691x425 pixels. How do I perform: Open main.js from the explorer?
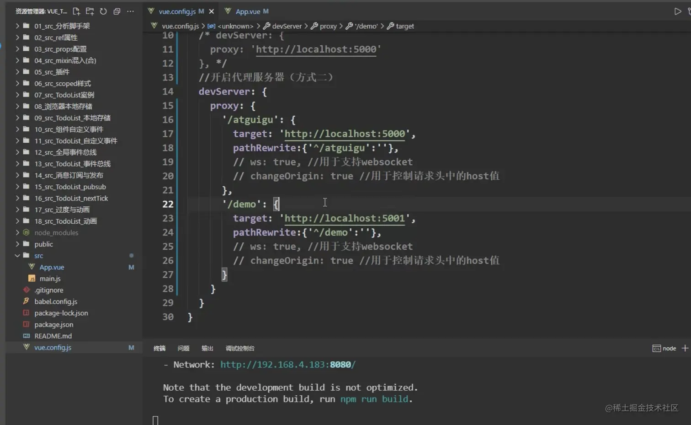coord(50,278)
